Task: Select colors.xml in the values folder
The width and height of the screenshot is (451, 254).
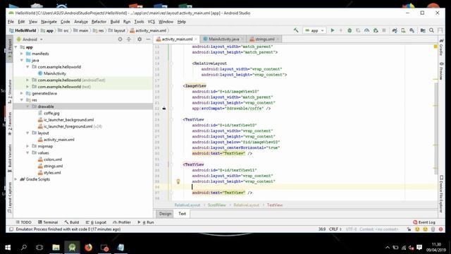Action: tap(53, 159)
